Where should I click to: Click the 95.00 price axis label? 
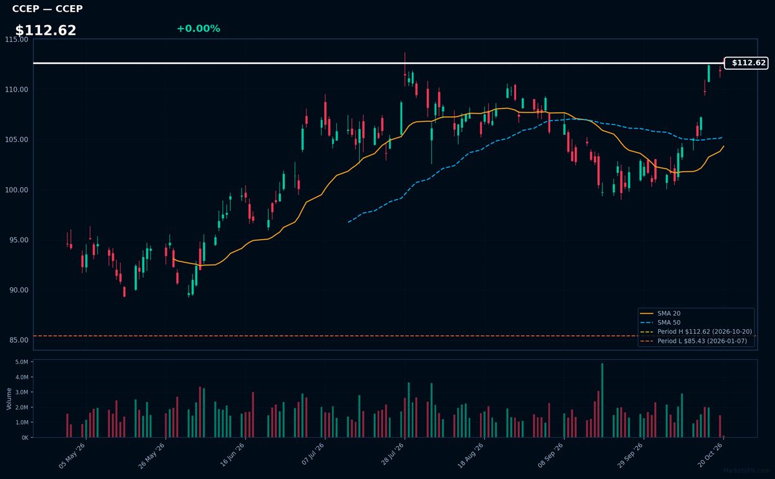click(x=18, y=240)
